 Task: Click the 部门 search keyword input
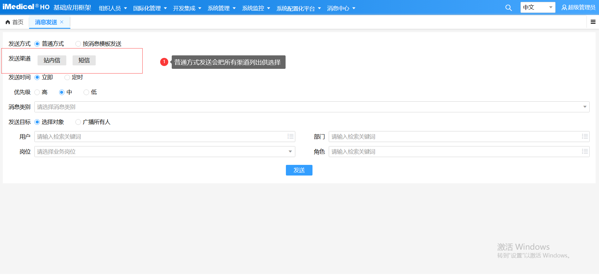click(x=454, y=137)
